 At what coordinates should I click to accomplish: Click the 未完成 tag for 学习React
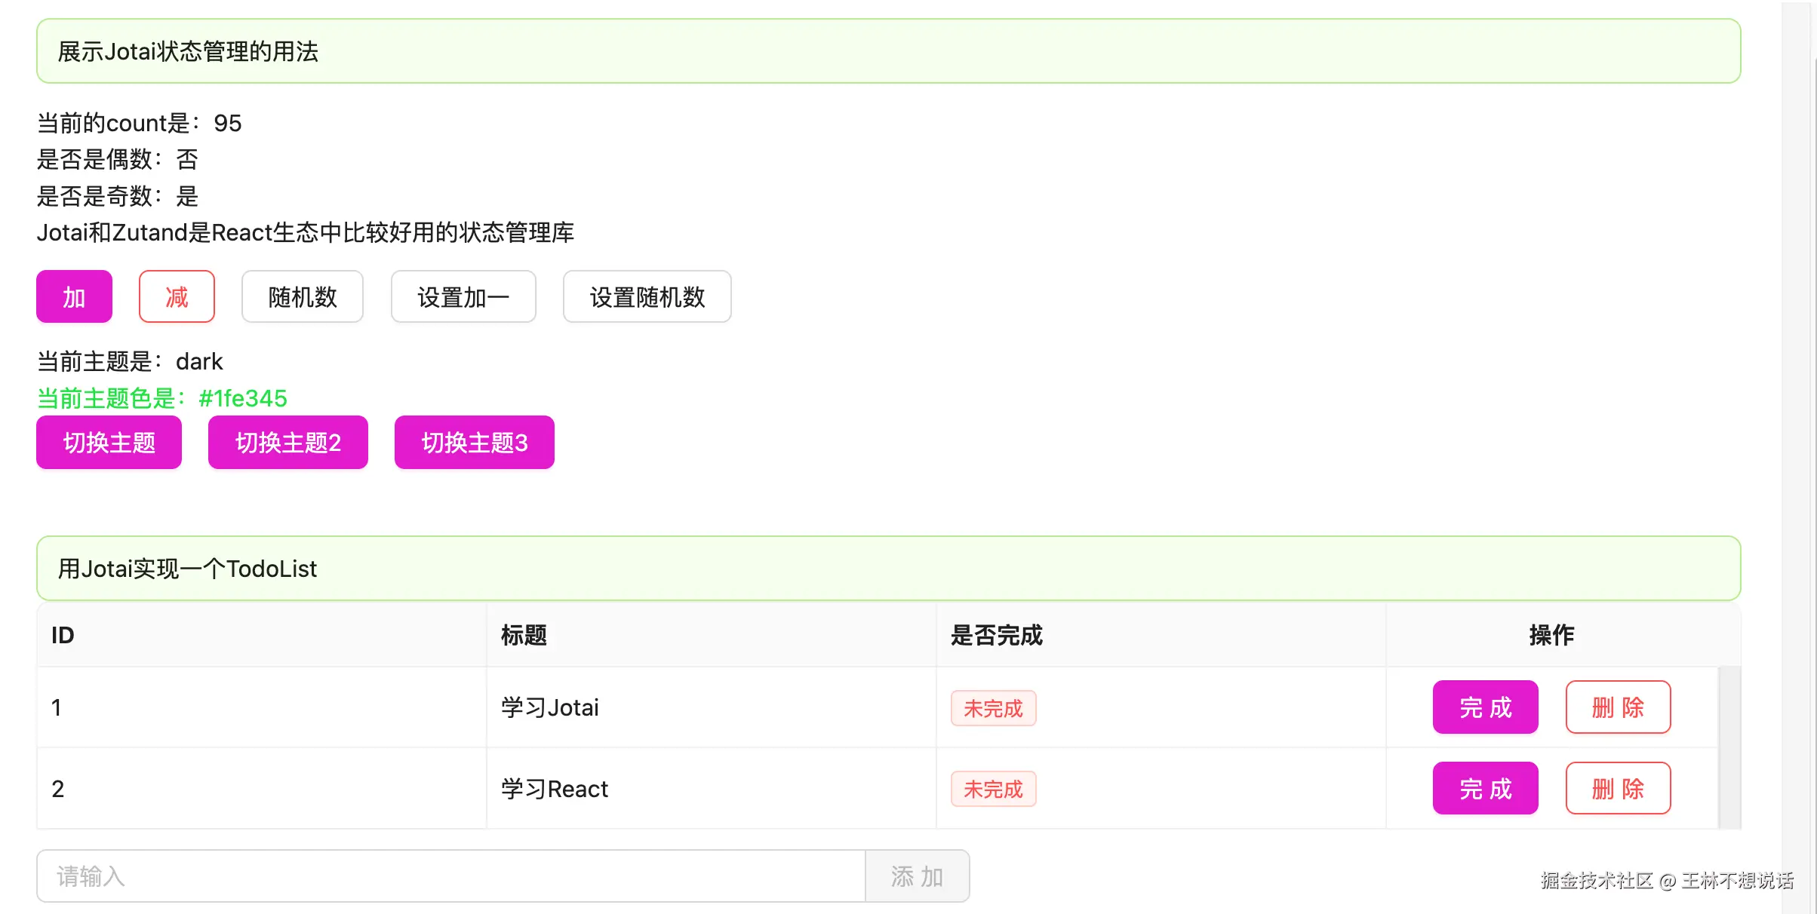[x=992, y=790]
